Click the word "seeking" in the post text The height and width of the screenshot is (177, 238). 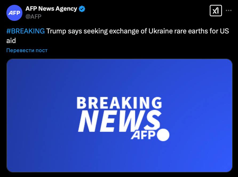[94, 31]
